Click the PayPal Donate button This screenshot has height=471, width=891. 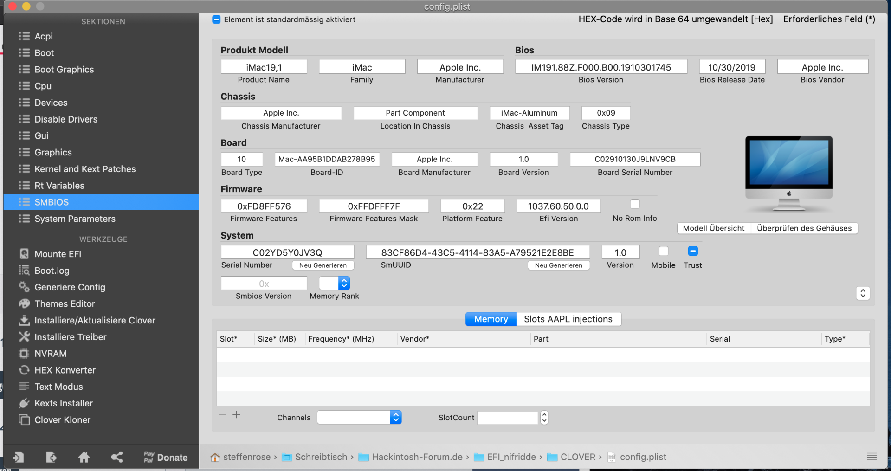click(x=166, y=458)
